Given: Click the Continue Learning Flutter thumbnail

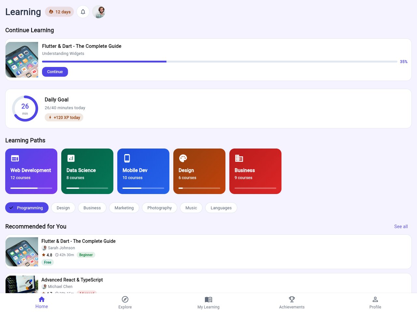Looking at the screenshot, I should click(x=22, y=60).
